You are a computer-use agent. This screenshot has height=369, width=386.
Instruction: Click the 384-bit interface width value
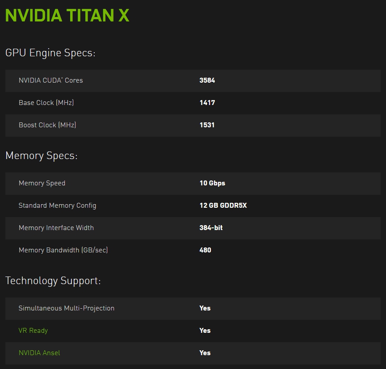[x=211, y=228]
